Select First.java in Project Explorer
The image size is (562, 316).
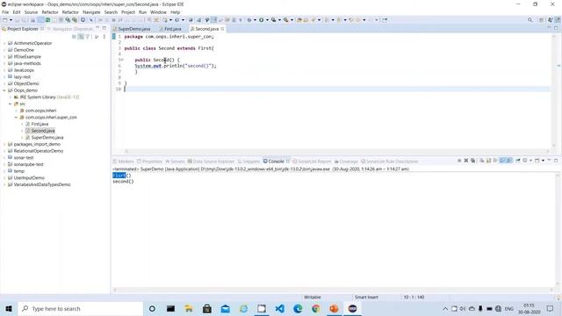[40, 124]
